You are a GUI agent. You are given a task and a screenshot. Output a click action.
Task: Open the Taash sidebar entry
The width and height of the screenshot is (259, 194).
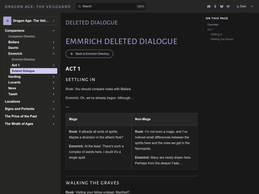(13, 94)
